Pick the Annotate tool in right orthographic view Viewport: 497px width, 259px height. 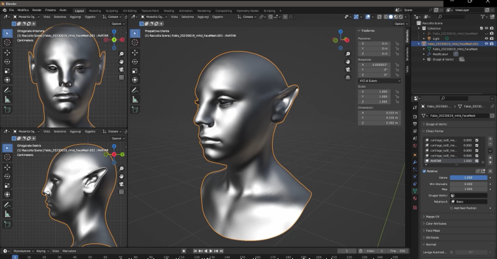[7, 205]
